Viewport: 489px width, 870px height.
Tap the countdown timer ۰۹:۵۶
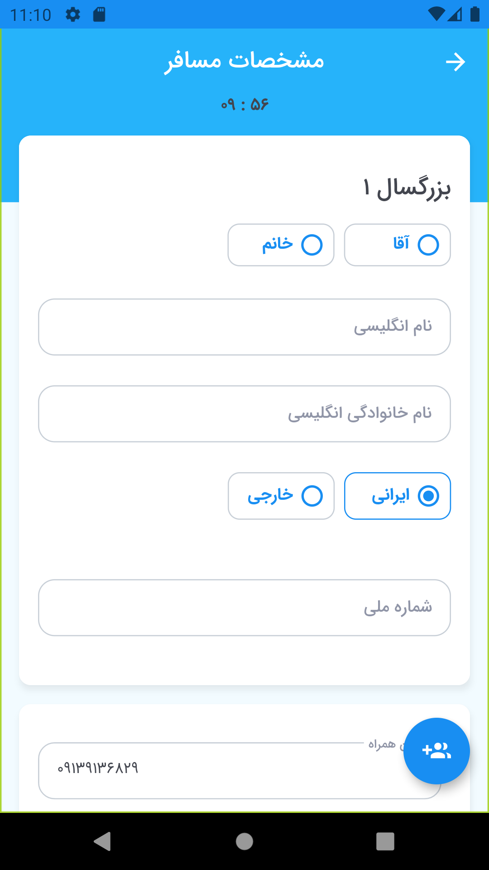(x=244, y=105)
